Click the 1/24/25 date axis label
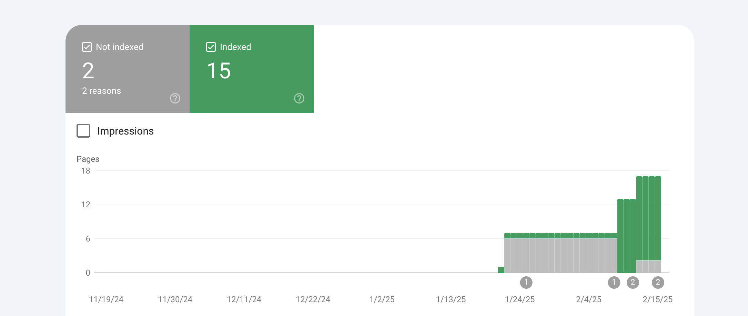The image size is (748, 316). point(520,299)
